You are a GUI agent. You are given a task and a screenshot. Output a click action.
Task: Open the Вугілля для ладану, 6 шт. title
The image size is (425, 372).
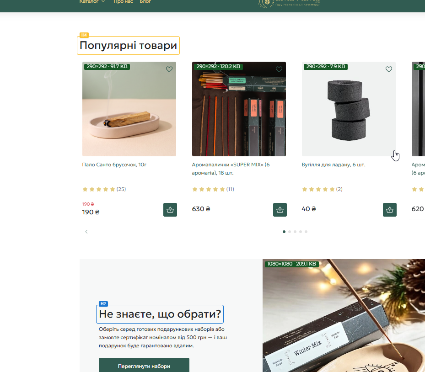334,165
